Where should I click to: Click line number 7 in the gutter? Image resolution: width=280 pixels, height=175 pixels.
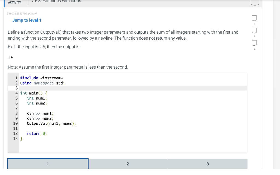[16, 108]
